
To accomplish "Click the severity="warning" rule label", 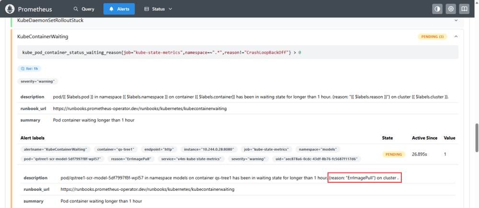I will point(37,82).
